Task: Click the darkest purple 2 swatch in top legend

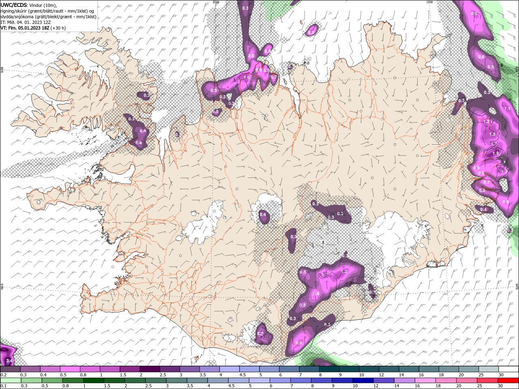Action: [149, 369]
